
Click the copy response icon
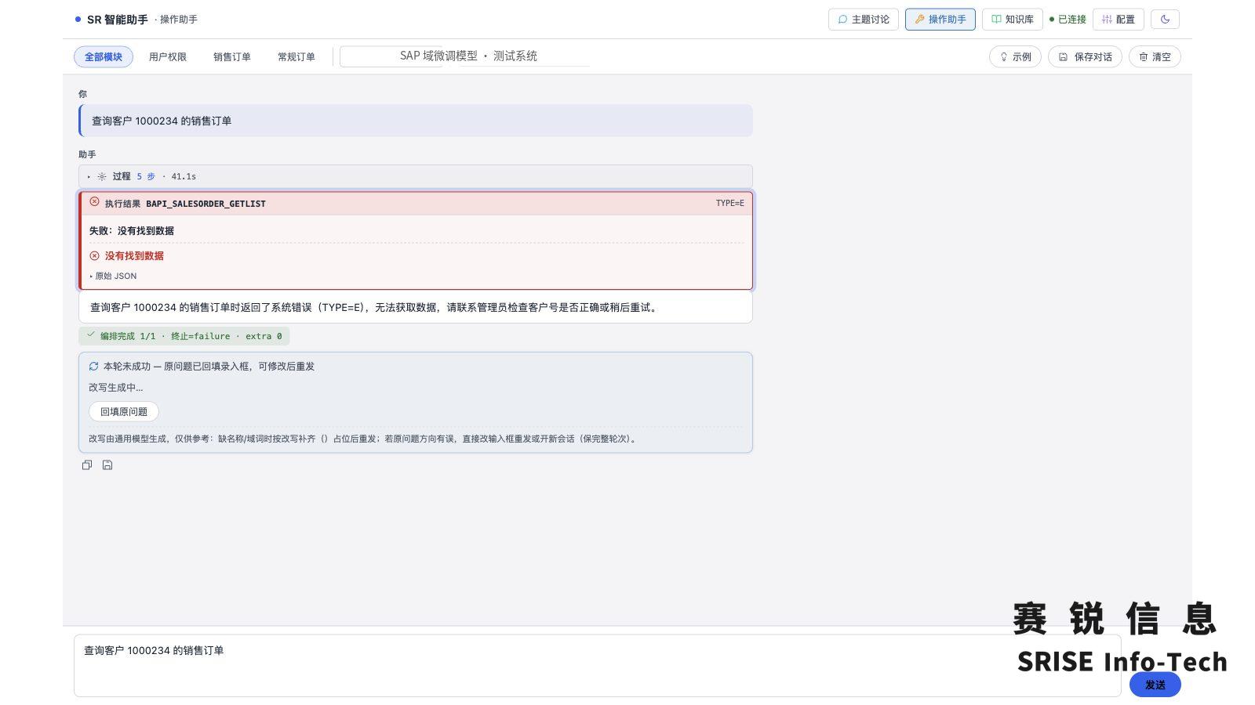87,465
